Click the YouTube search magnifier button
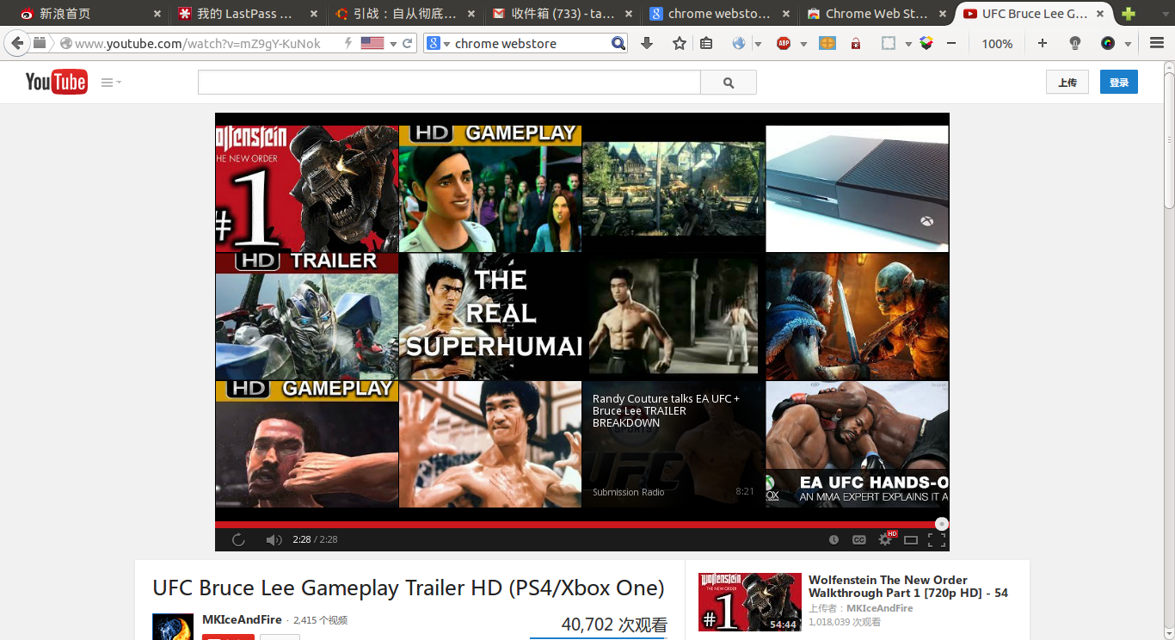 point(729,83)
